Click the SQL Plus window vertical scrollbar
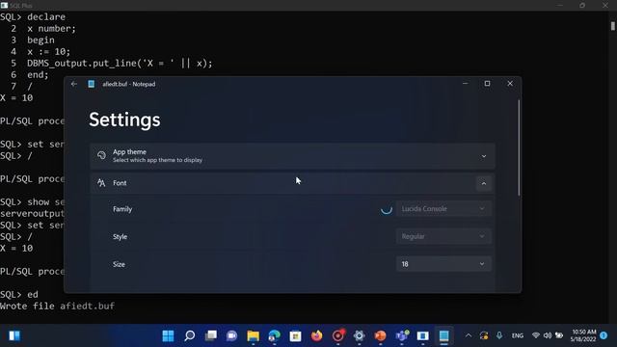This screenshot has height=347, width=617. (x=613, y=26)
